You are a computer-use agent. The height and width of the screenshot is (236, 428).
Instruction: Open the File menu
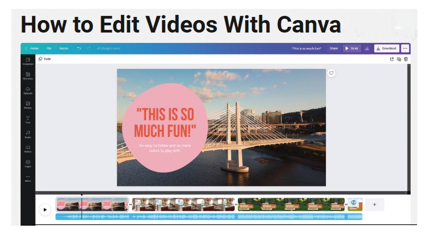pos(49,49)
